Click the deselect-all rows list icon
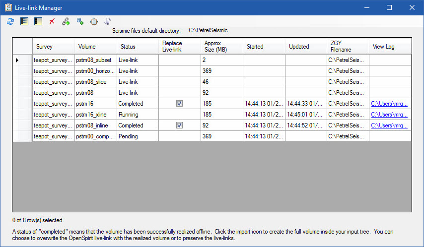Image resolution: width=424 pixels, height=247 pixels. (x=38, y=21)
